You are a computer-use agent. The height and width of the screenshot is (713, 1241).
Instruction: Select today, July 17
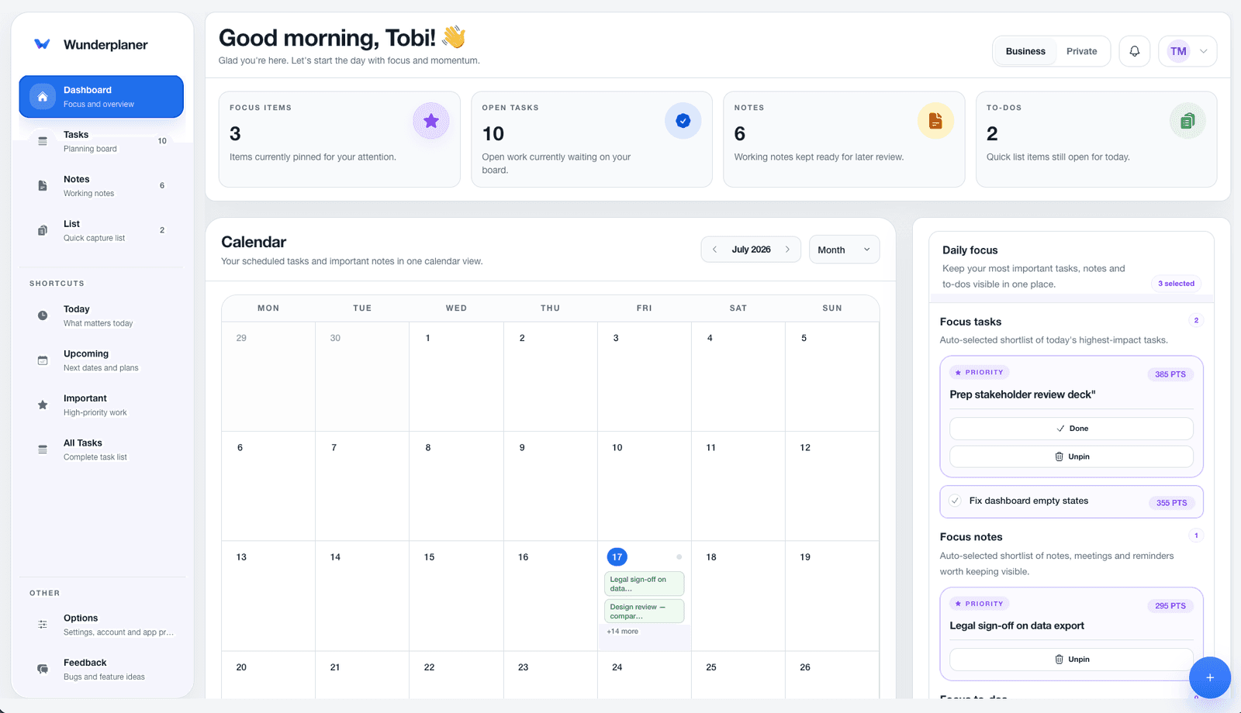tap(617, 557)
